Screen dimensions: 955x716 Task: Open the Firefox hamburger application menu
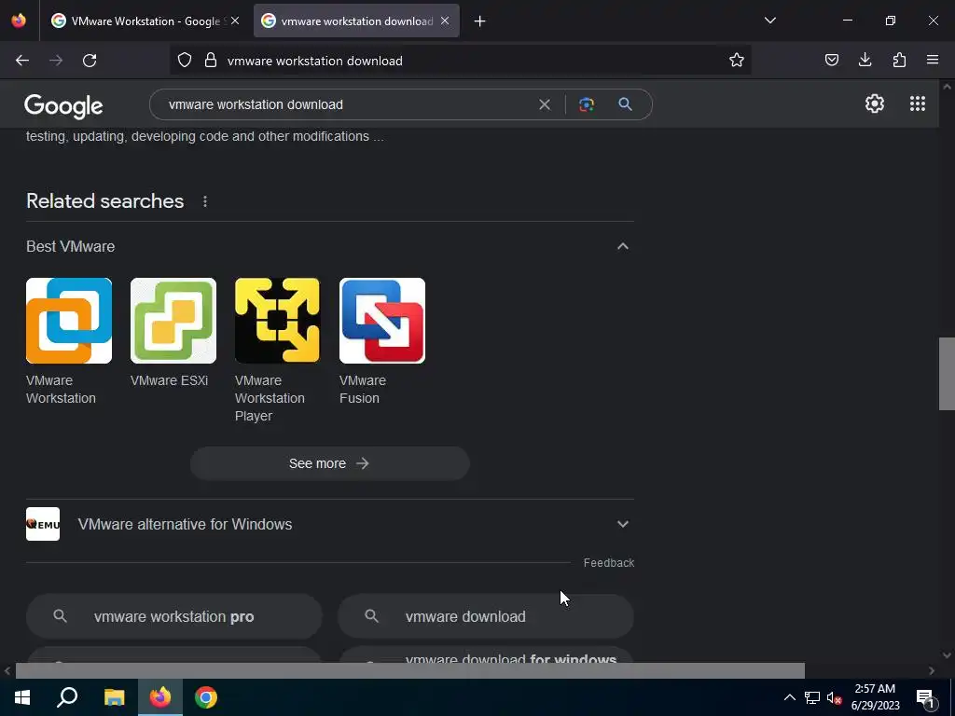(933, 61)
